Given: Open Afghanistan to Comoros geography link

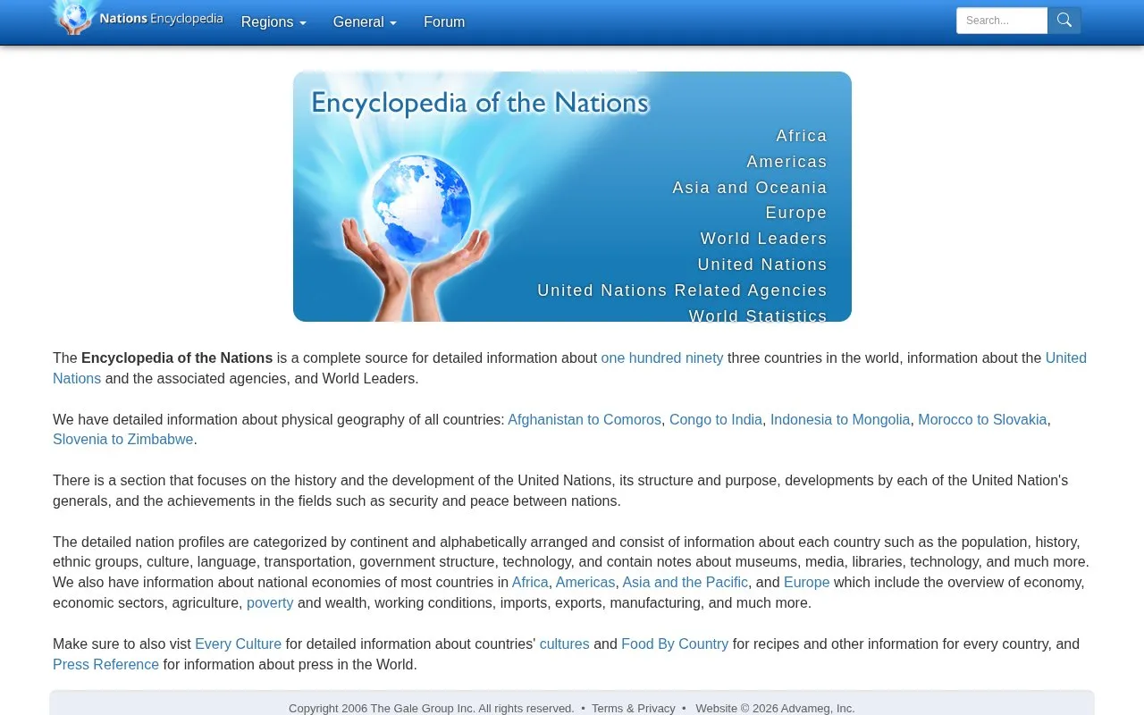Looking at the screenshot, I should 585,420.
